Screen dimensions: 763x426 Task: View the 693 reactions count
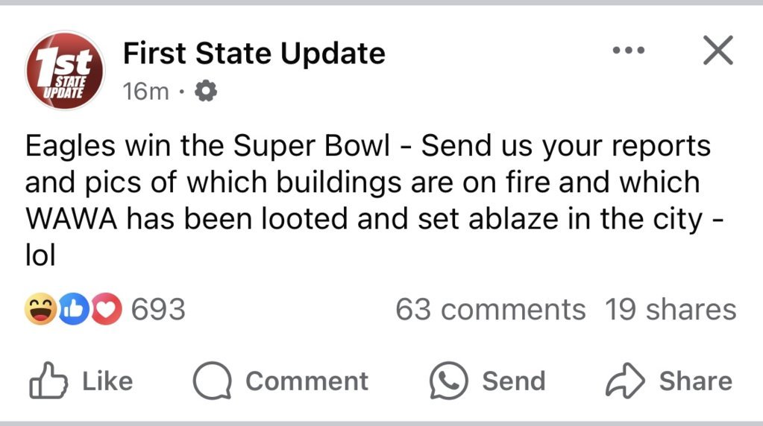(x=158, y=309)
